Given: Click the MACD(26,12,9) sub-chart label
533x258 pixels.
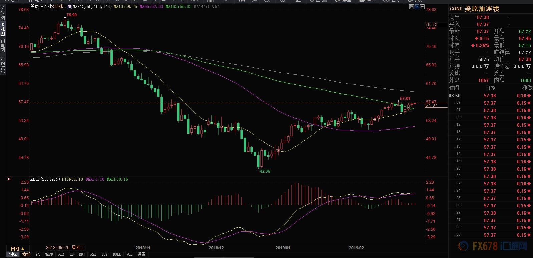Looking at the screenshot, I should click(45, 179).
